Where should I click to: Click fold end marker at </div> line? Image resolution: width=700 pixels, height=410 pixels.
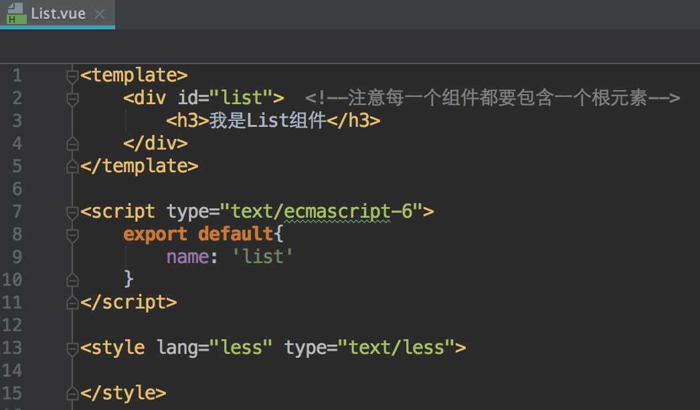pos(72,144)
